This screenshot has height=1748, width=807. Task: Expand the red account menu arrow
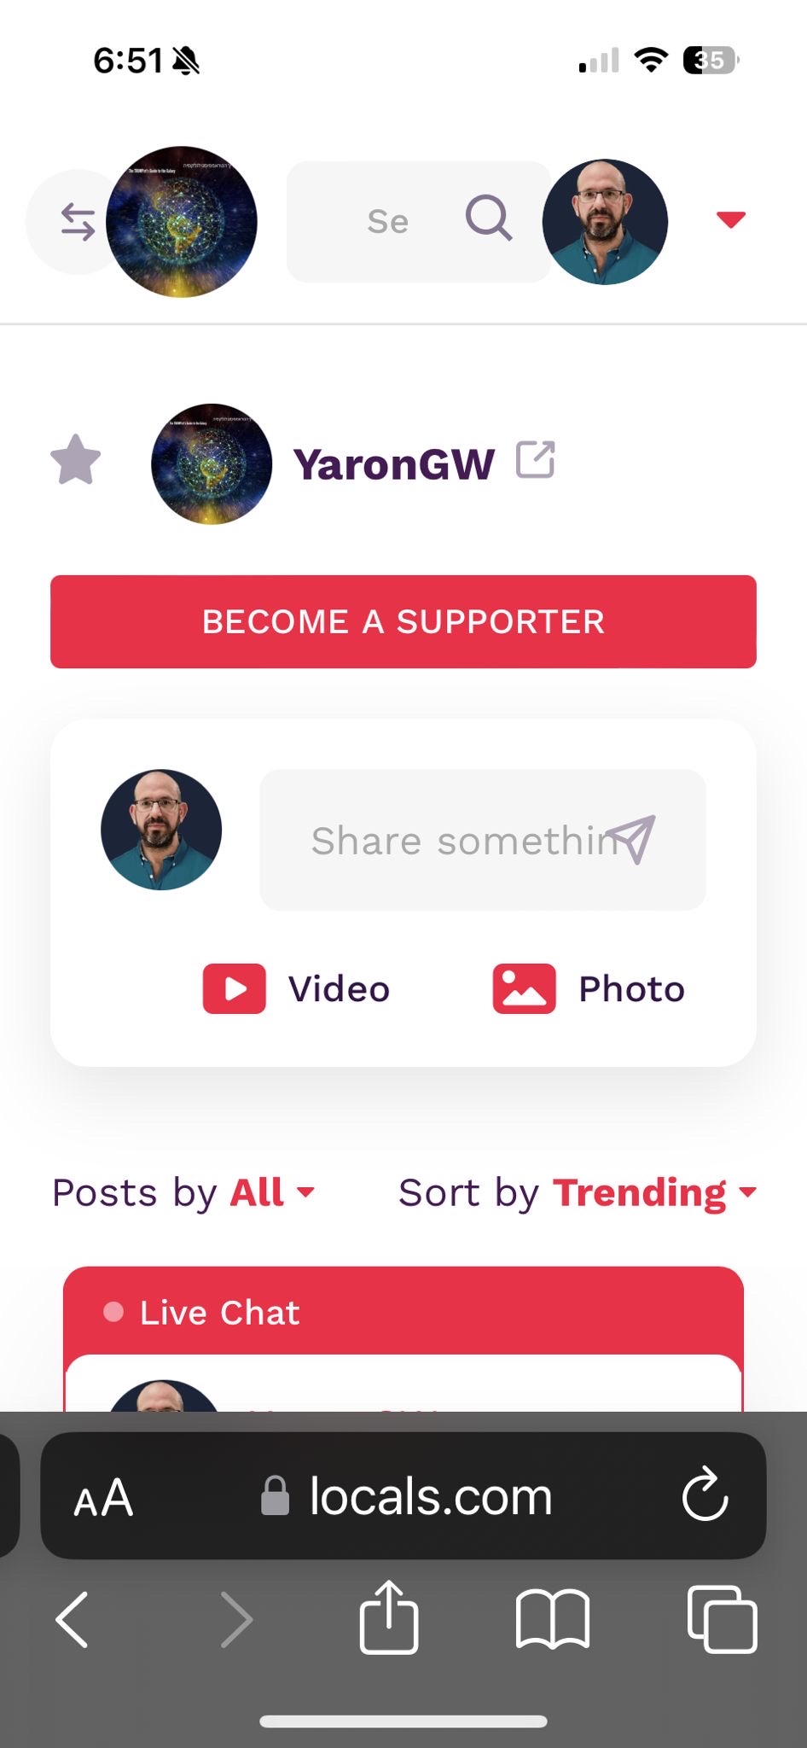click(x=731, y=220)
